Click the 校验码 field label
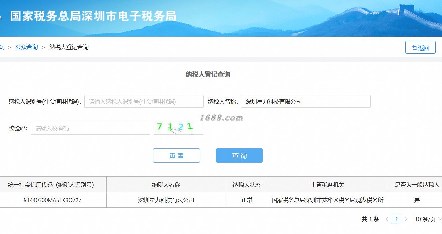The image size is (442, 234). coord(18,128)
